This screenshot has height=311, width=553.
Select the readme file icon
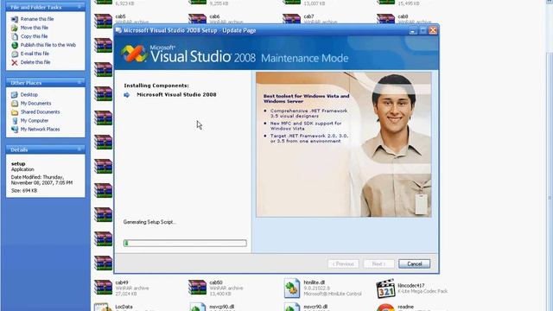pos(385,308)
